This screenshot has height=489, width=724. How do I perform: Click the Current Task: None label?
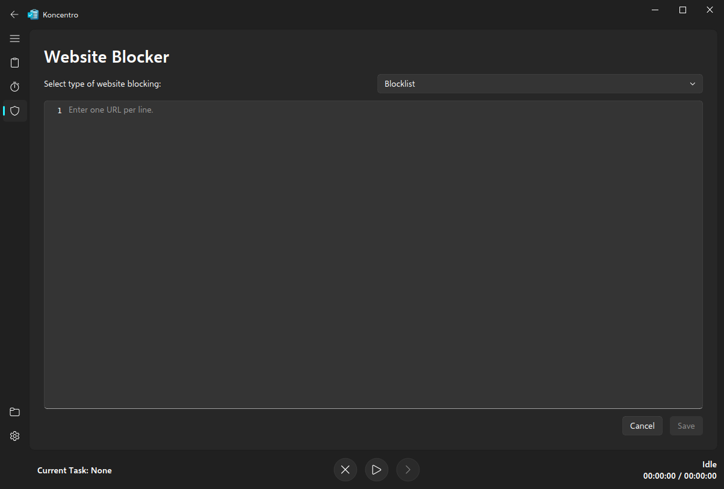75,470
